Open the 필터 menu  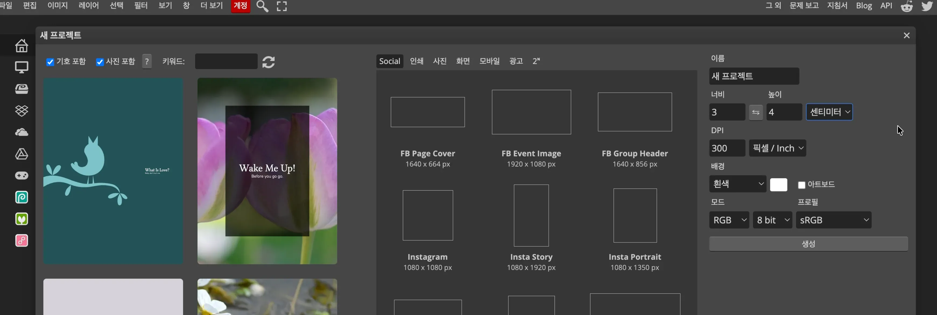141,6
